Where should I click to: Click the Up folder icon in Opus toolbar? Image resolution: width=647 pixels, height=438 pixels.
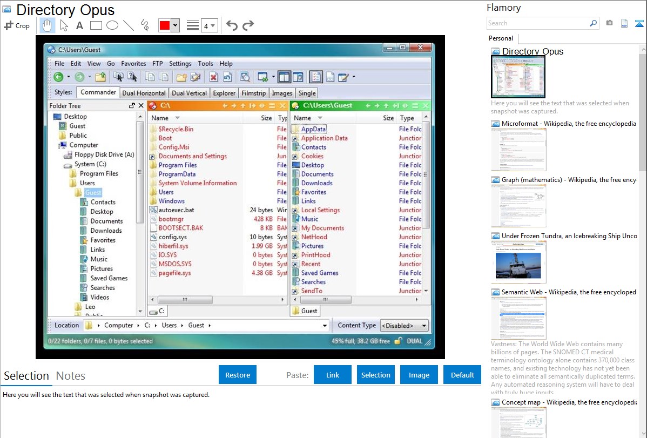[100, 77]
